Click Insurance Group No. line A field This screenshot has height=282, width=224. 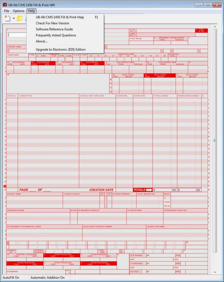click(185, 214)
